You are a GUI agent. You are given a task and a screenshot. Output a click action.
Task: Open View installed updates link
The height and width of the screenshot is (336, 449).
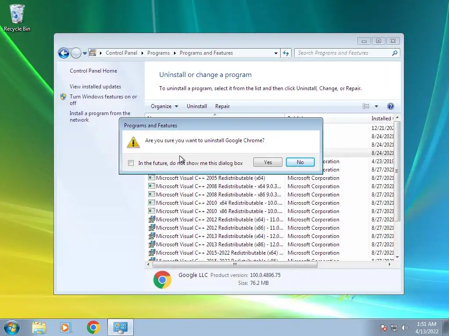pyautogui.click(x=95, y=87)
